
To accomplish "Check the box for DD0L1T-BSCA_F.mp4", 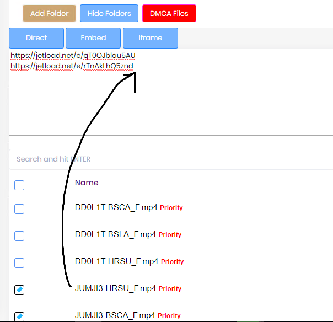I will [19, 209].
